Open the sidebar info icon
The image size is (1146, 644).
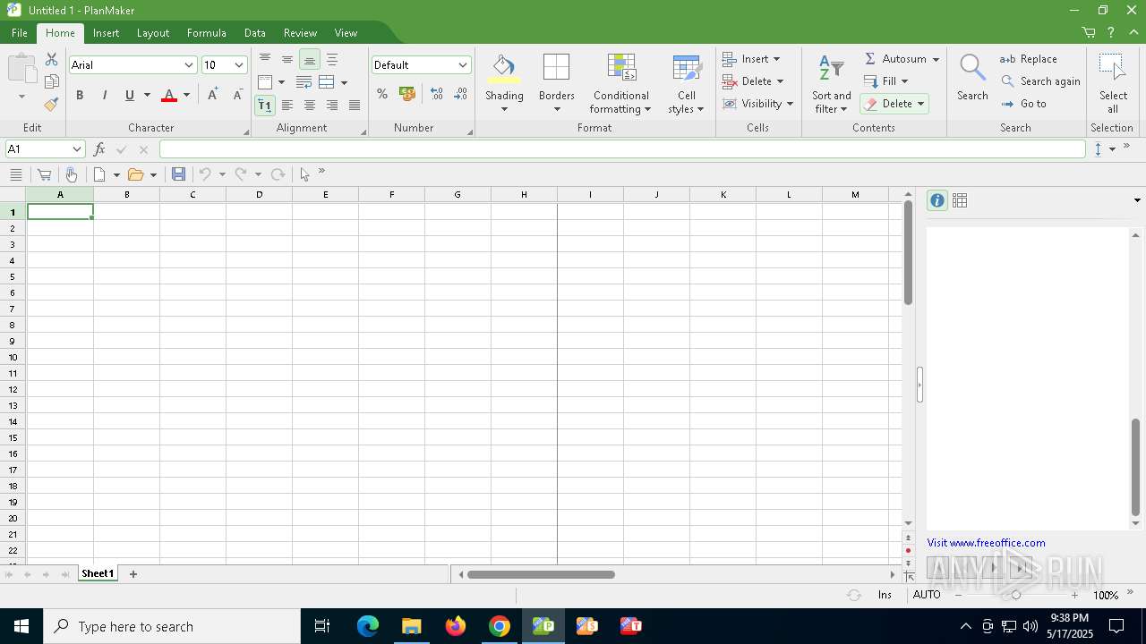tap(937, 200)
